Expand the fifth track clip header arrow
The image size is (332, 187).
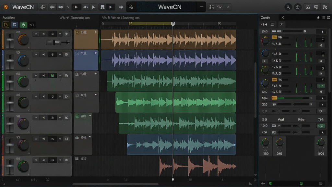[x=90, y=116]
